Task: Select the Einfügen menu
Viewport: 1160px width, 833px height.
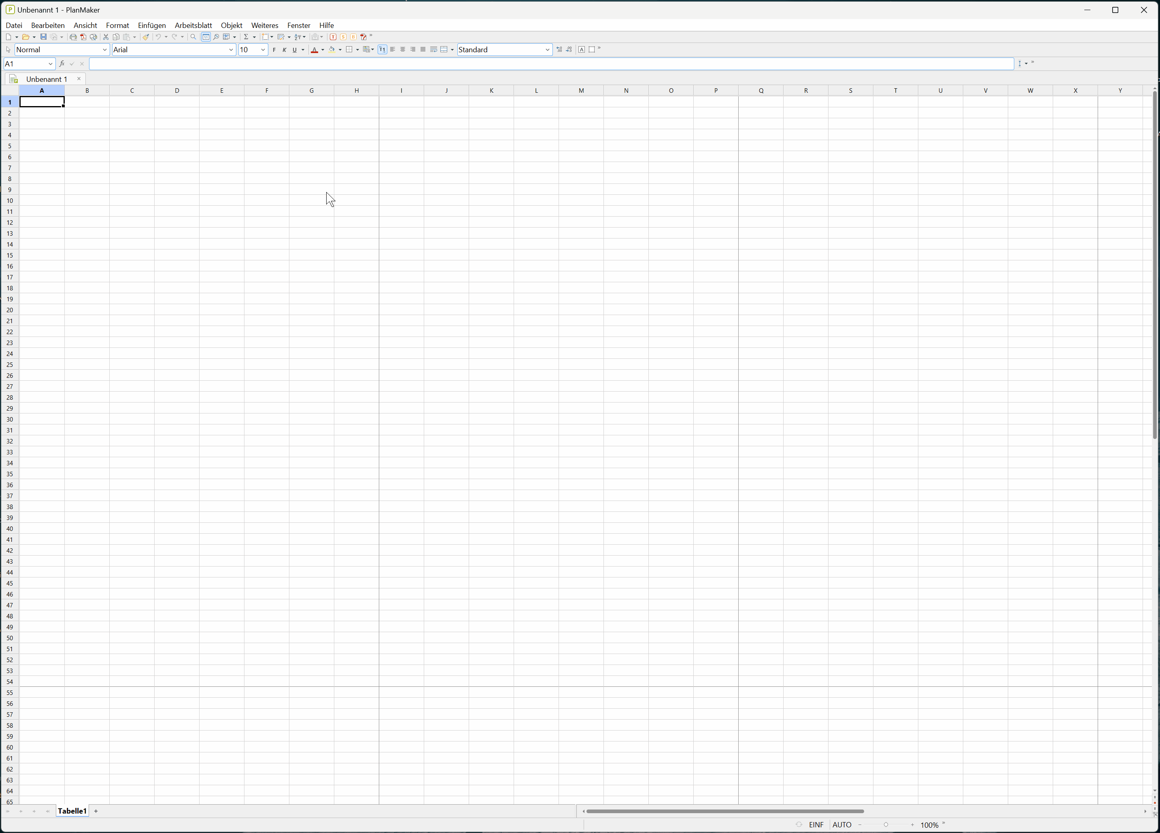Action: [151, 24]
